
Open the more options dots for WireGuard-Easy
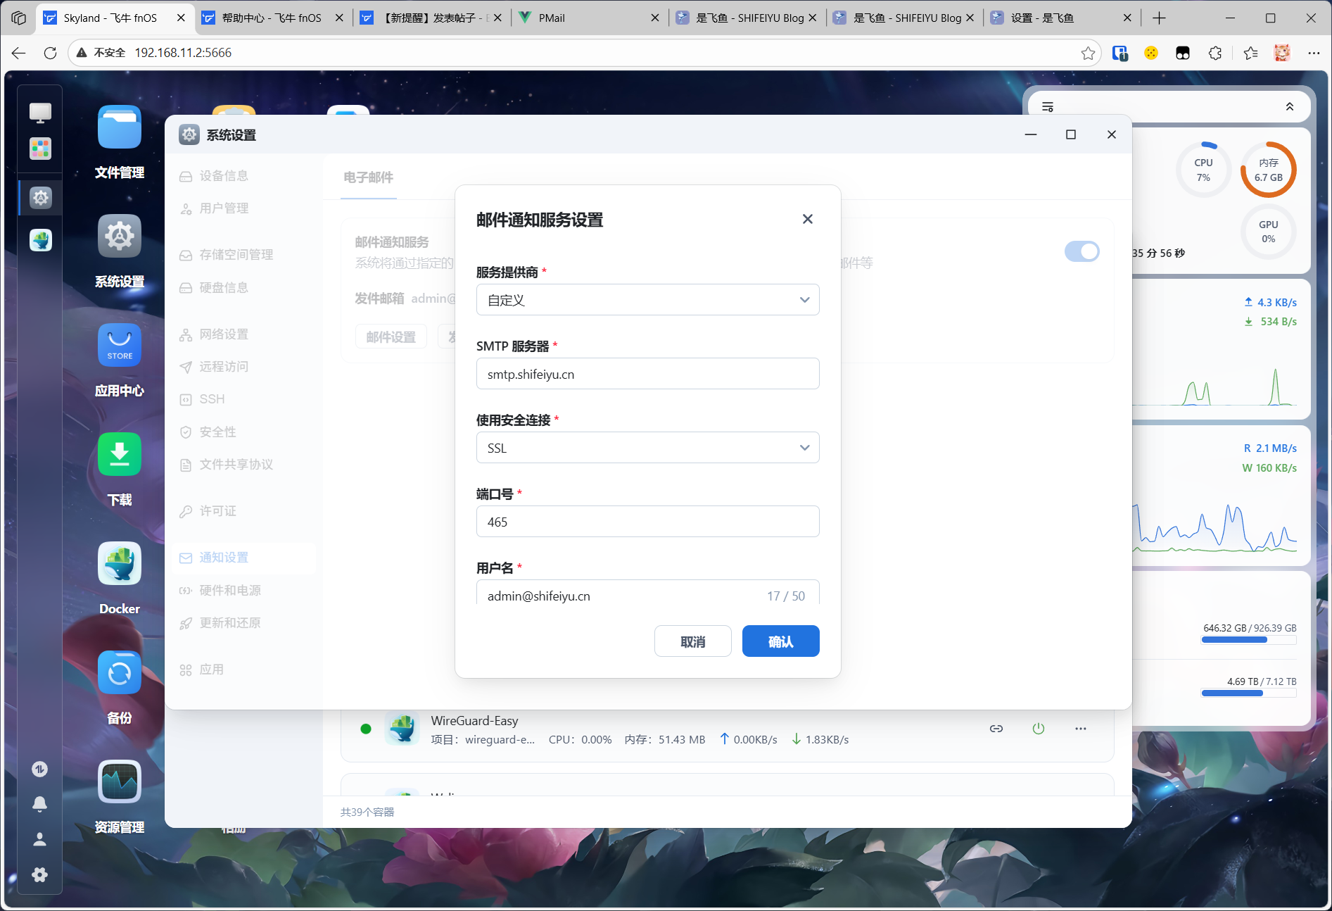1081,729
